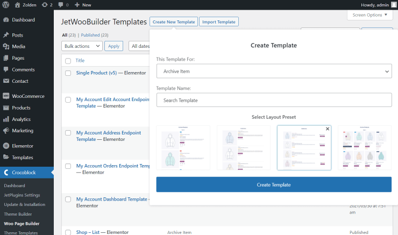Image resolution: width=398 pixels, height=235 pixels.
Task: Click the Template Name input field
Action: [274, 100]
